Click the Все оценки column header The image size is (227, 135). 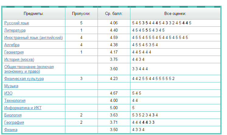[x=175, y=14]
